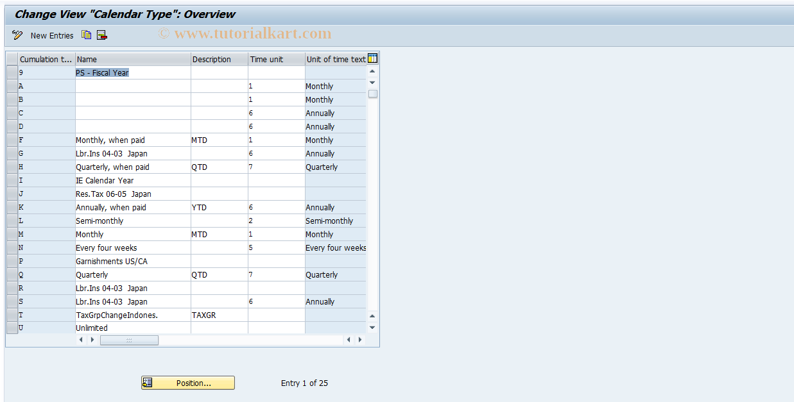The width and height of the screenshot is (794, 402).
Task: Click 'Annually, when paid' name cell
Action: [133, 207]
